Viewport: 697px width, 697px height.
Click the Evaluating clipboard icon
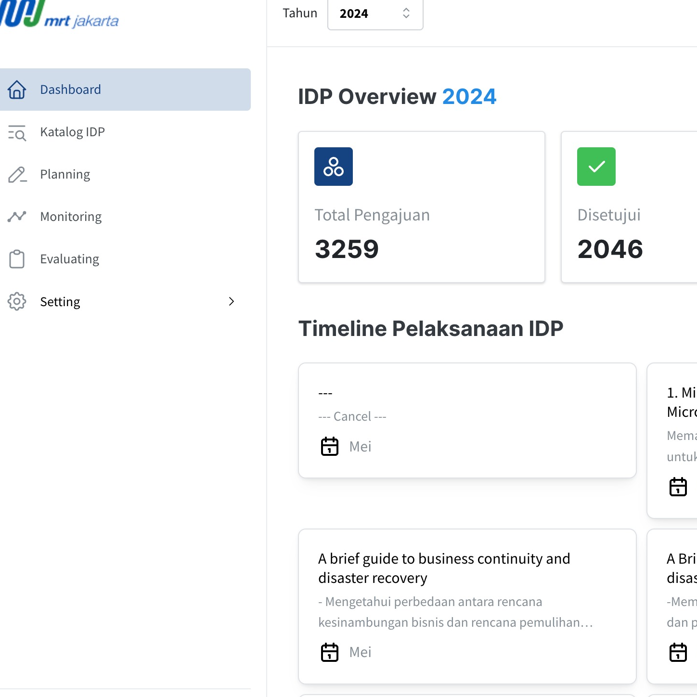click(x=17, y=259)
